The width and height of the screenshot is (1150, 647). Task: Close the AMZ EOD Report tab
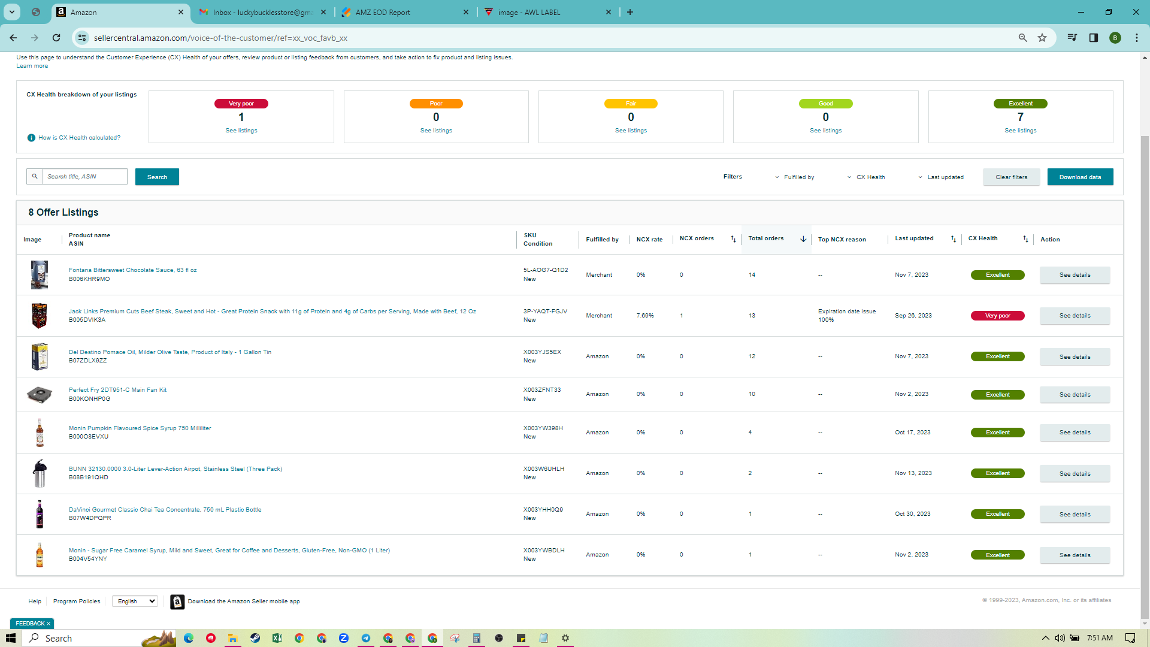coord(466,12)
